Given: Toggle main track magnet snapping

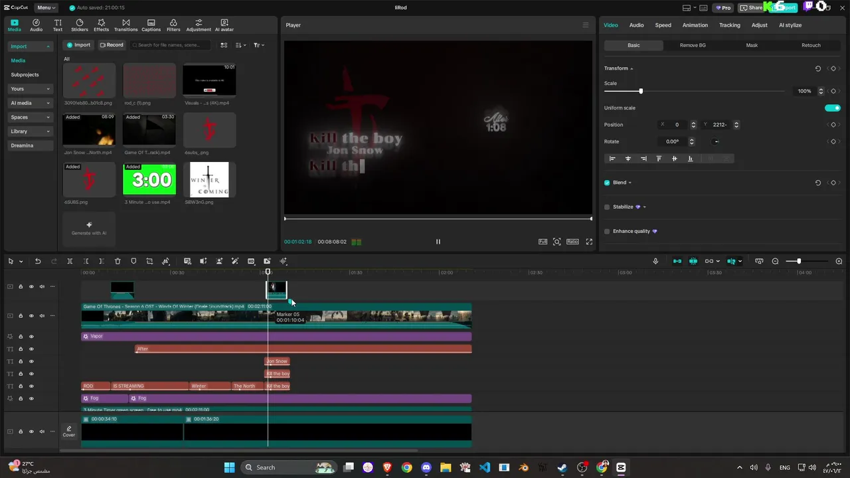Looking at the screenshot, I should (x=677, y=262).
